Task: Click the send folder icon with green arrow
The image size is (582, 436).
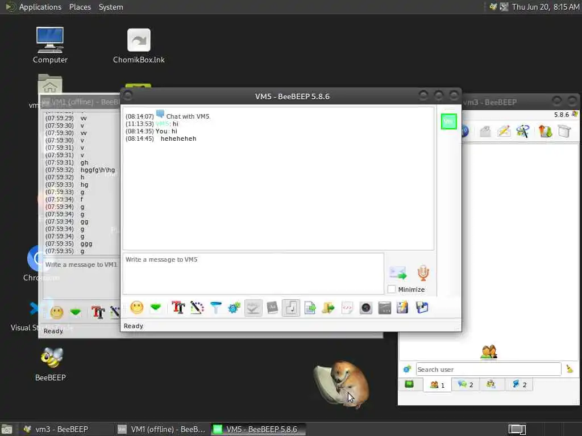Action: [328, 308]
